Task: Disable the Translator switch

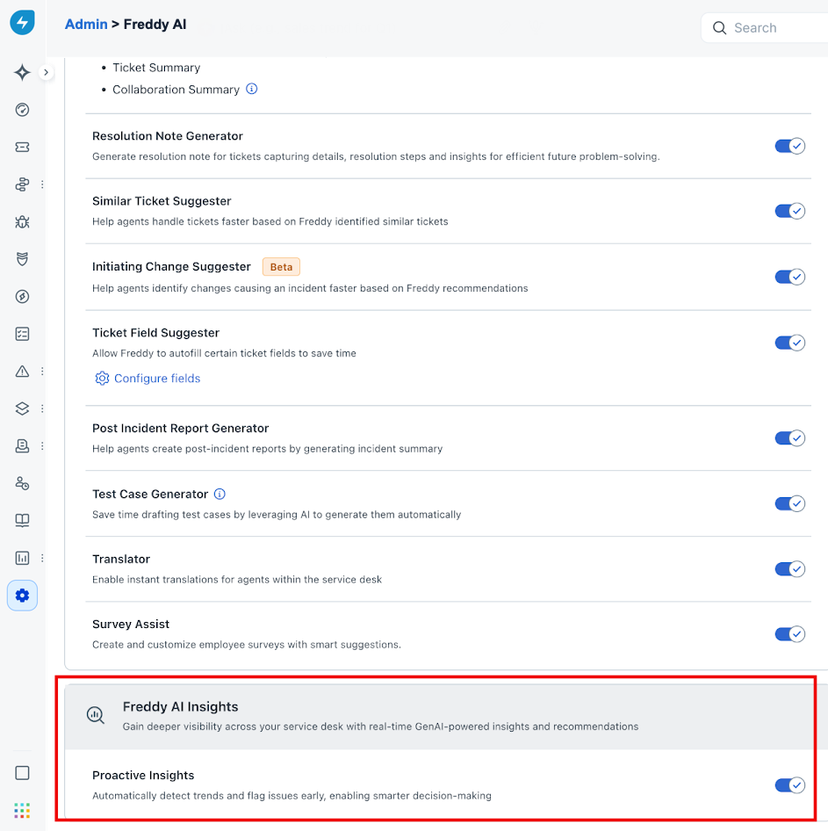Action: point(790,569)
